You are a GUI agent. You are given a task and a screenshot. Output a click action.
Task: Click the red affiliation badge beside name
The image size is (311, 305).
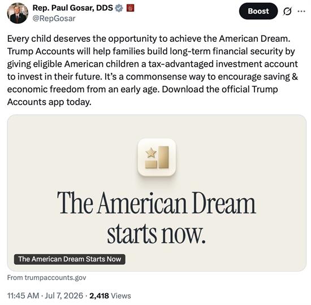(x=130, y=8)
